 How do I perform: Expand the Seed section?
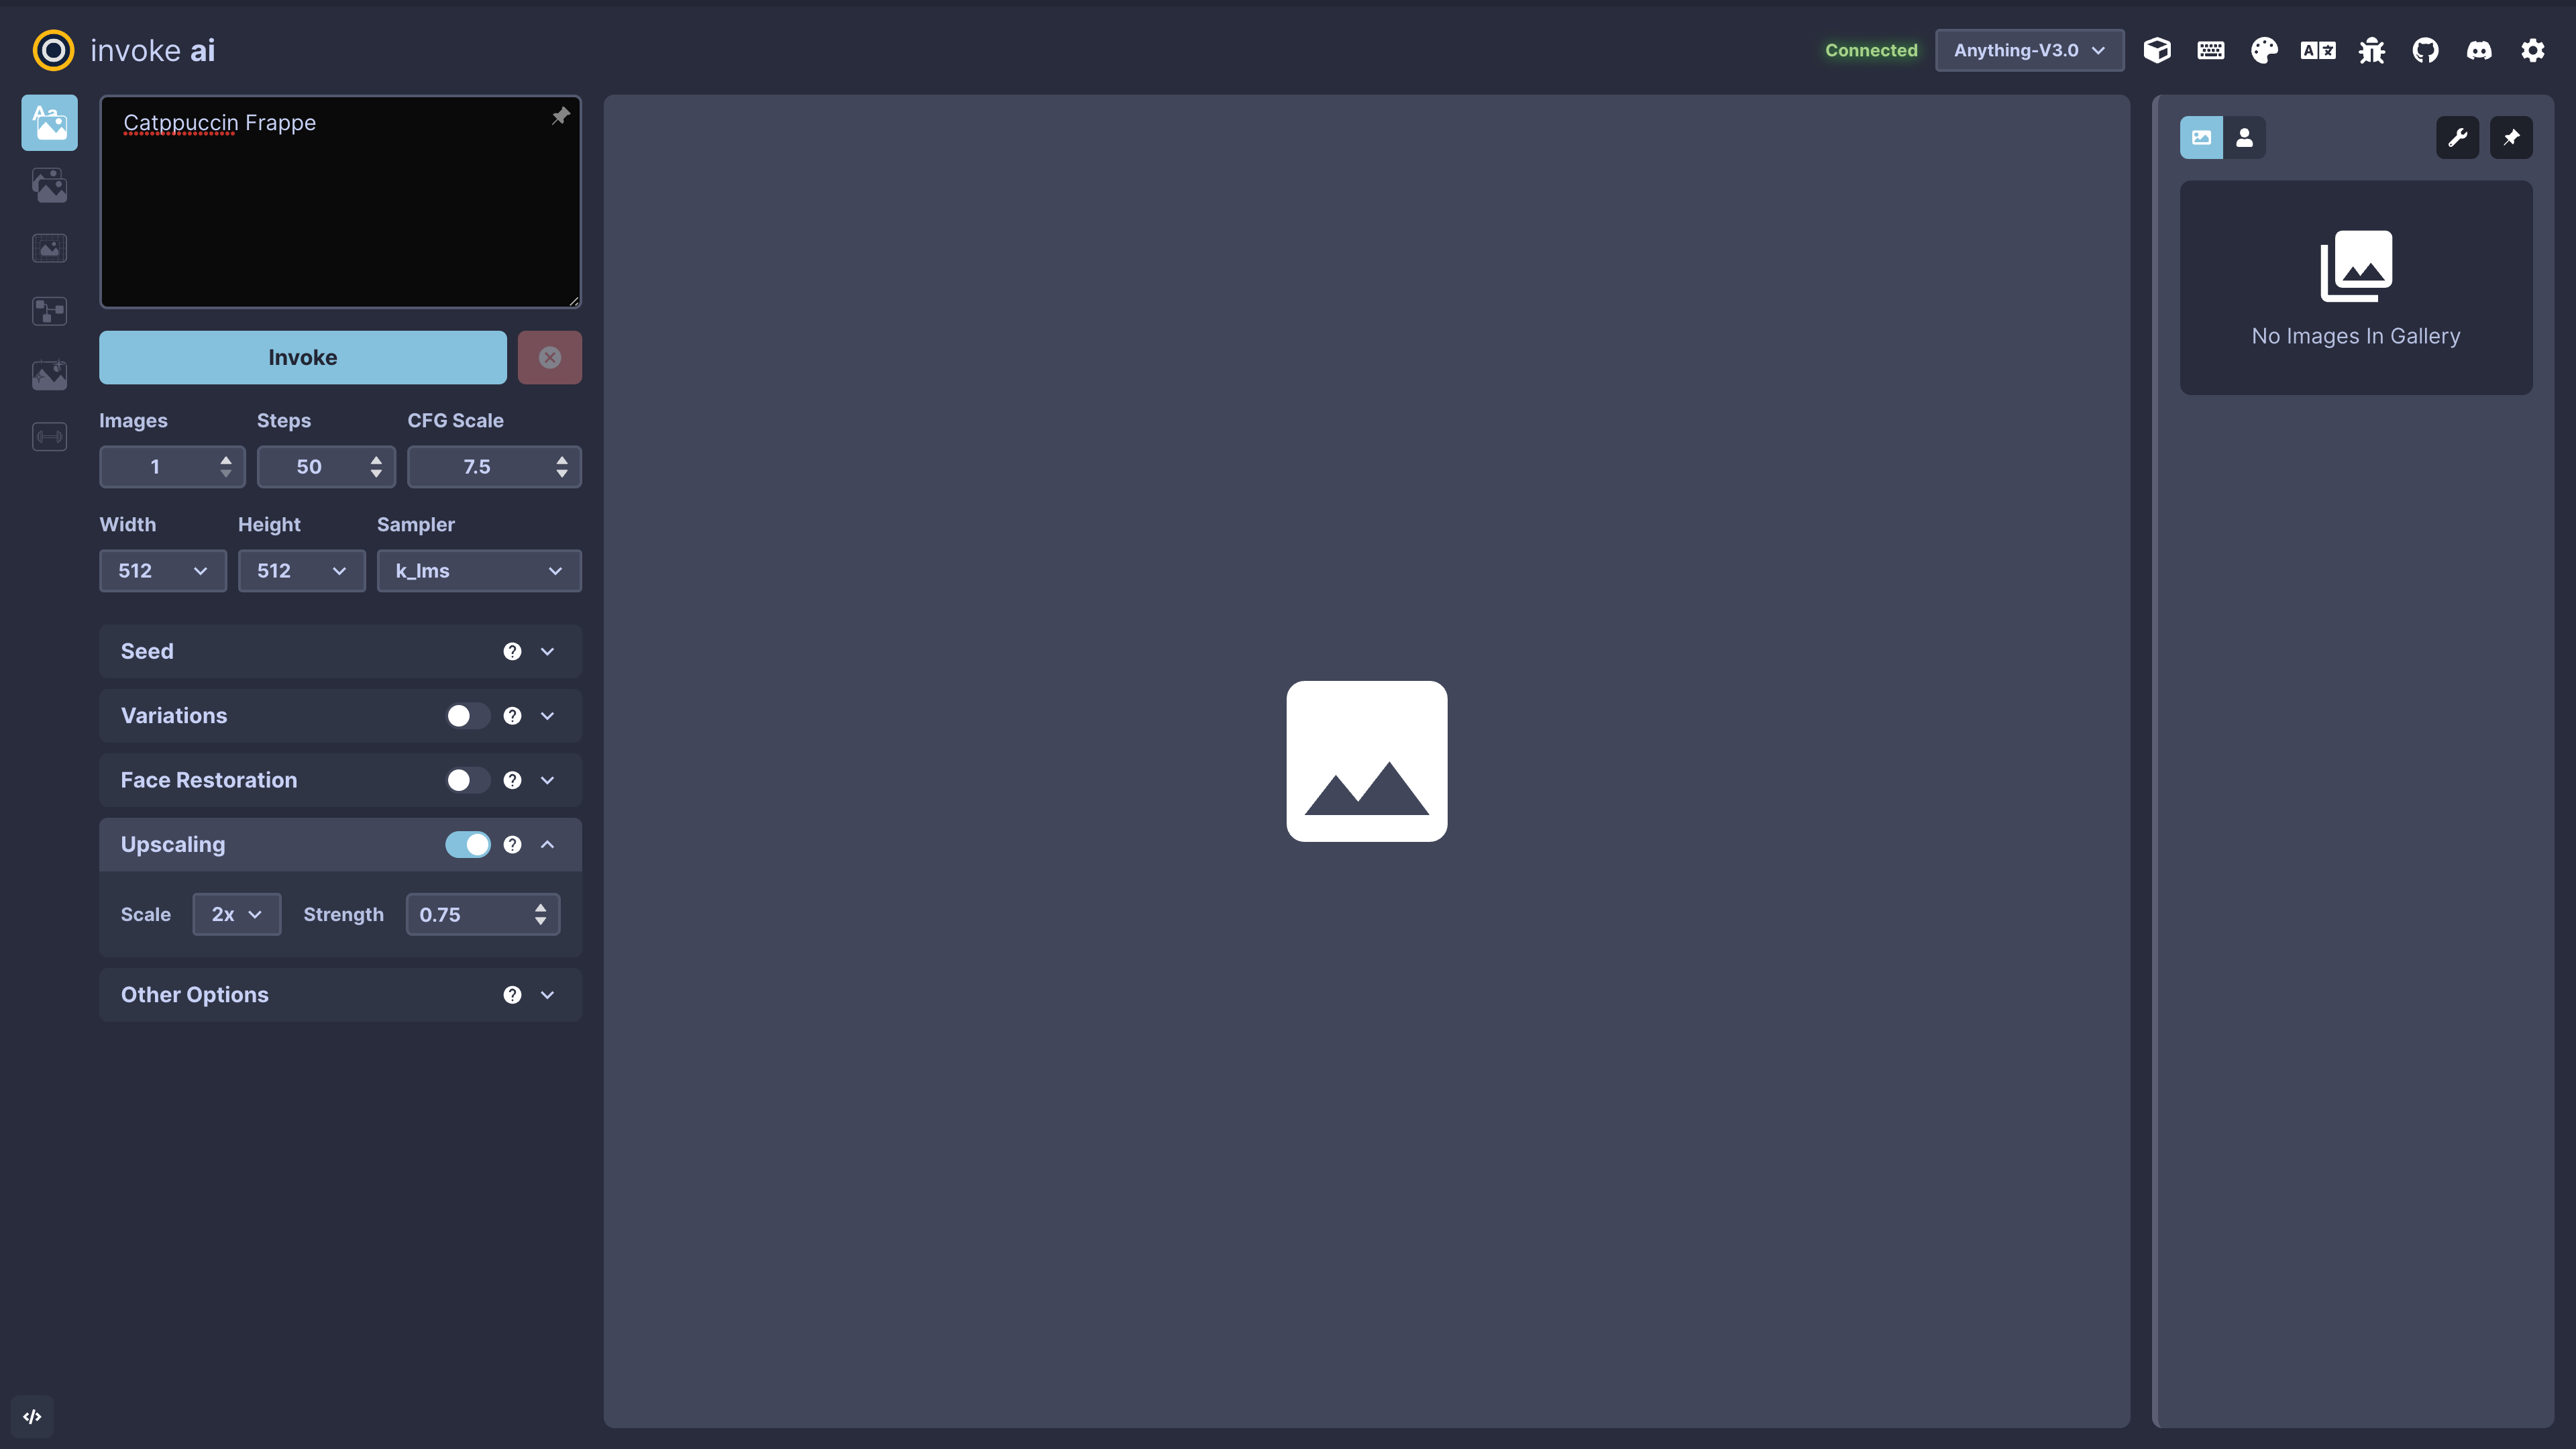pos(547,652)
